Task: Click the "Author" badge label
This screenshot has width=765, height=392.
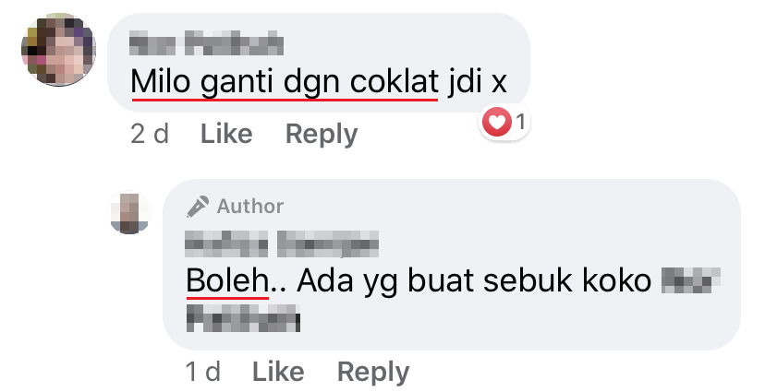Action: click(x=250, y=207)
